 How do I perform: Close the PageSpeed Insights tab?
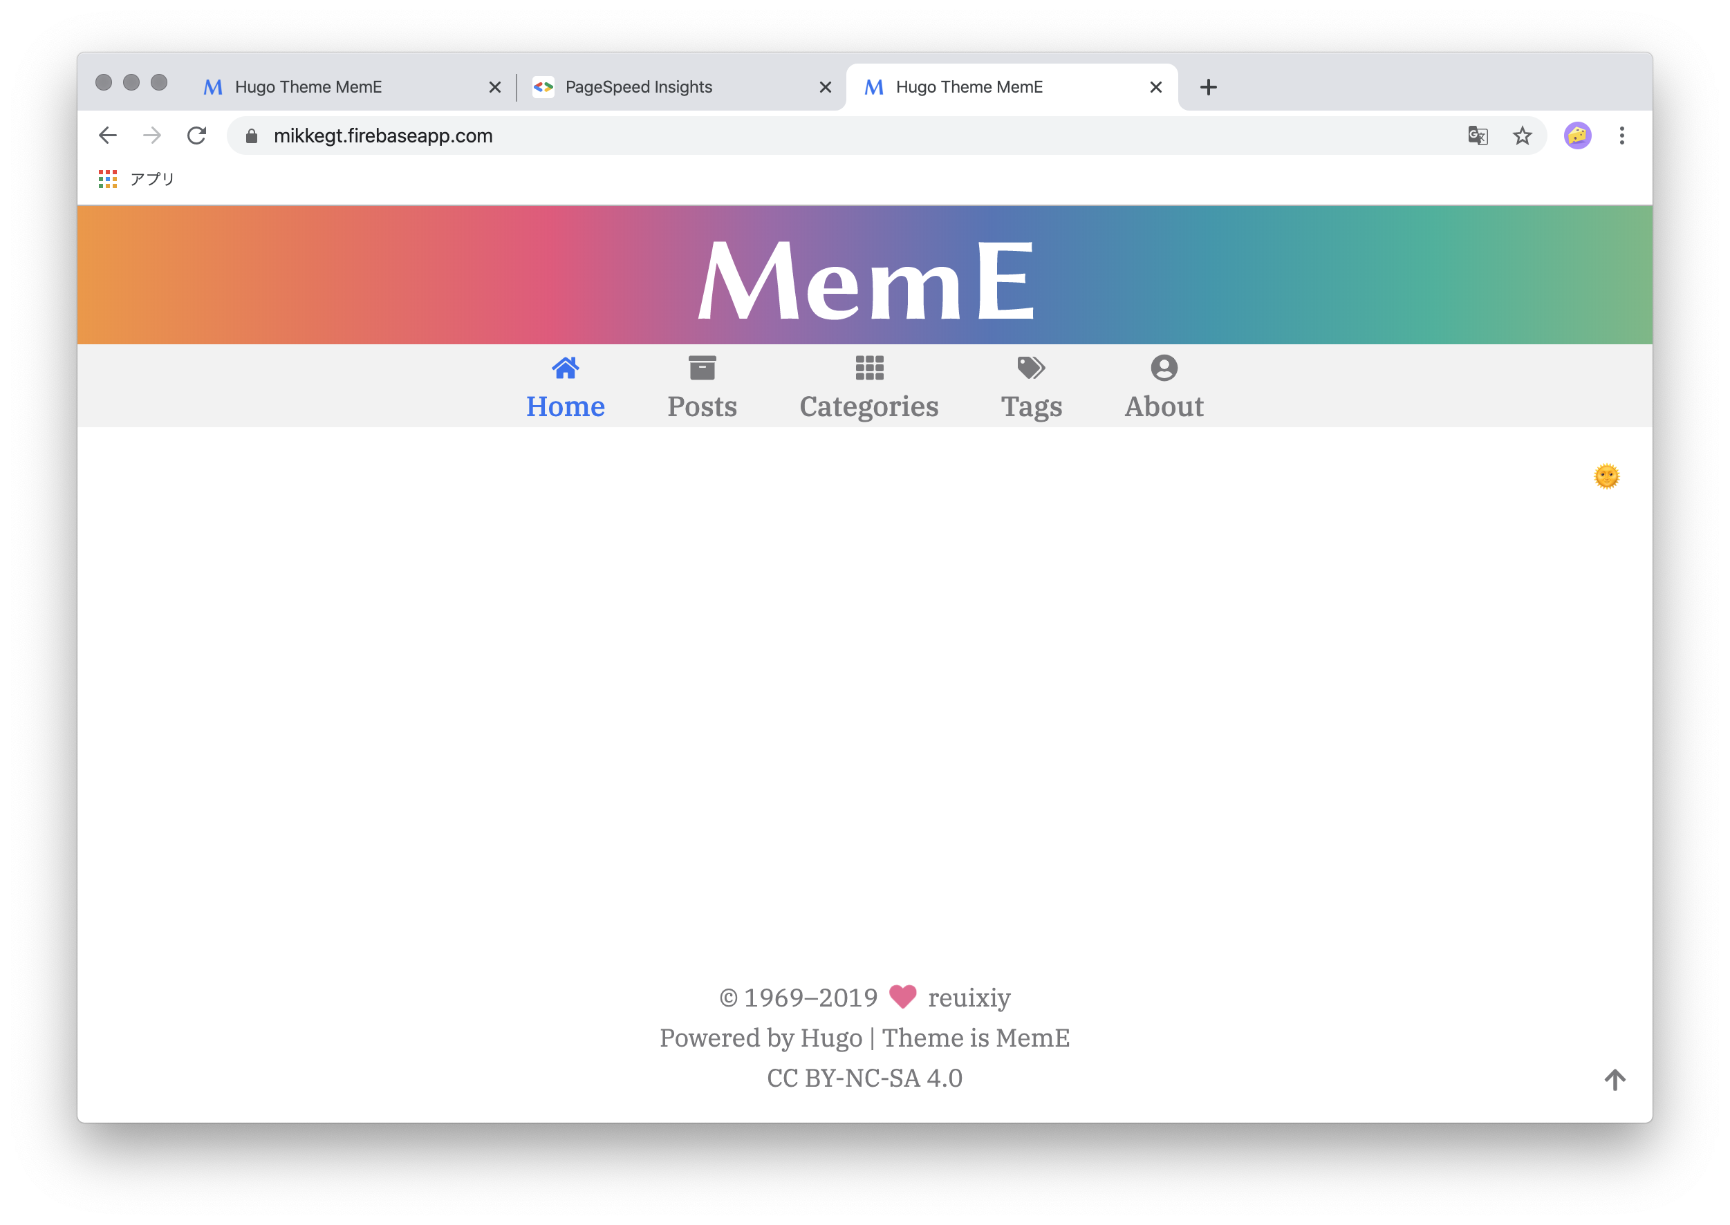(825, 88)
